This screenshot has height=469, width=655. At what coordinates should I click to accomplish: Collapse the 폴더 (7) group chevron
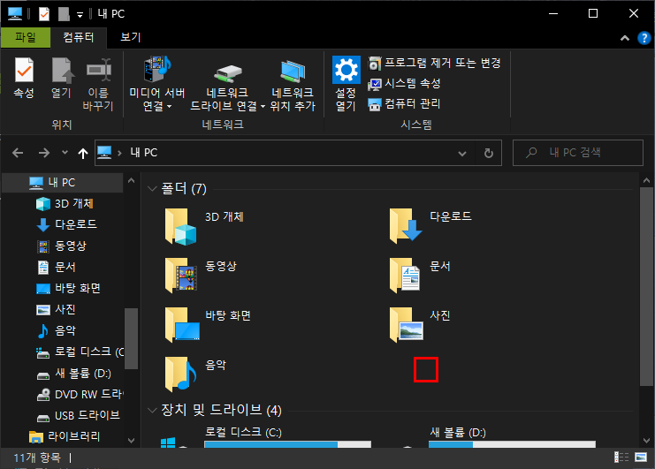coord(152,189)
